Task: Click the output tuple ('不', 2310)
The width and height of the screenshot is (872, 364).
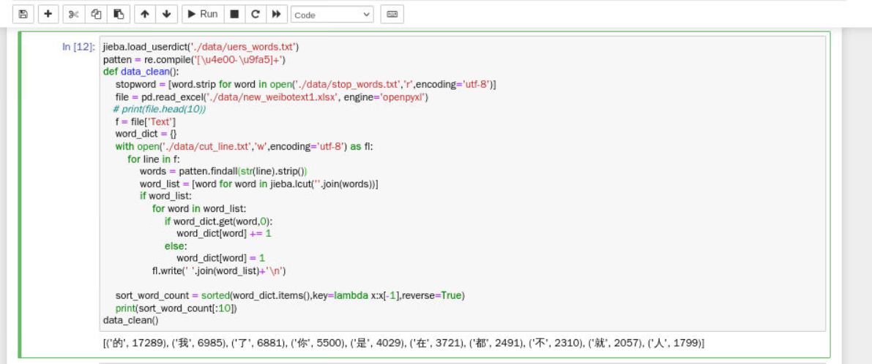Action: 556,343
